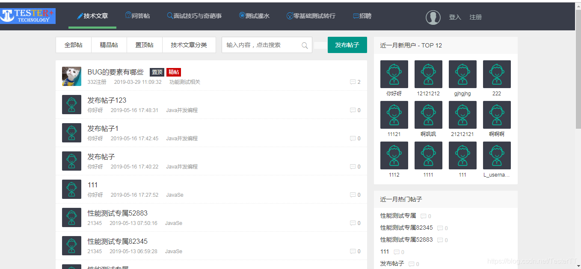Select the question-bubble icon next to 问答帖
581x269 pixels.
(x=127, y=15)
